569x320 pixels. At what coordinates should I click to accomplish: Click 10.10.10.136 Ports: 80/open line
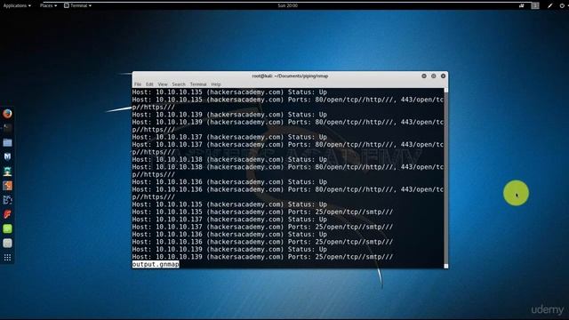288,194
